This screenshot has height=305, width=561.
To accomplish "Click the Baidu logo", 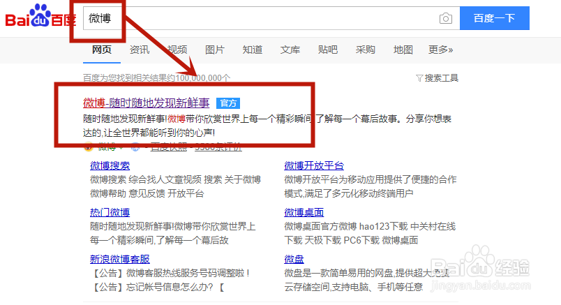I will pyautogui.click(x=40, y=16).
